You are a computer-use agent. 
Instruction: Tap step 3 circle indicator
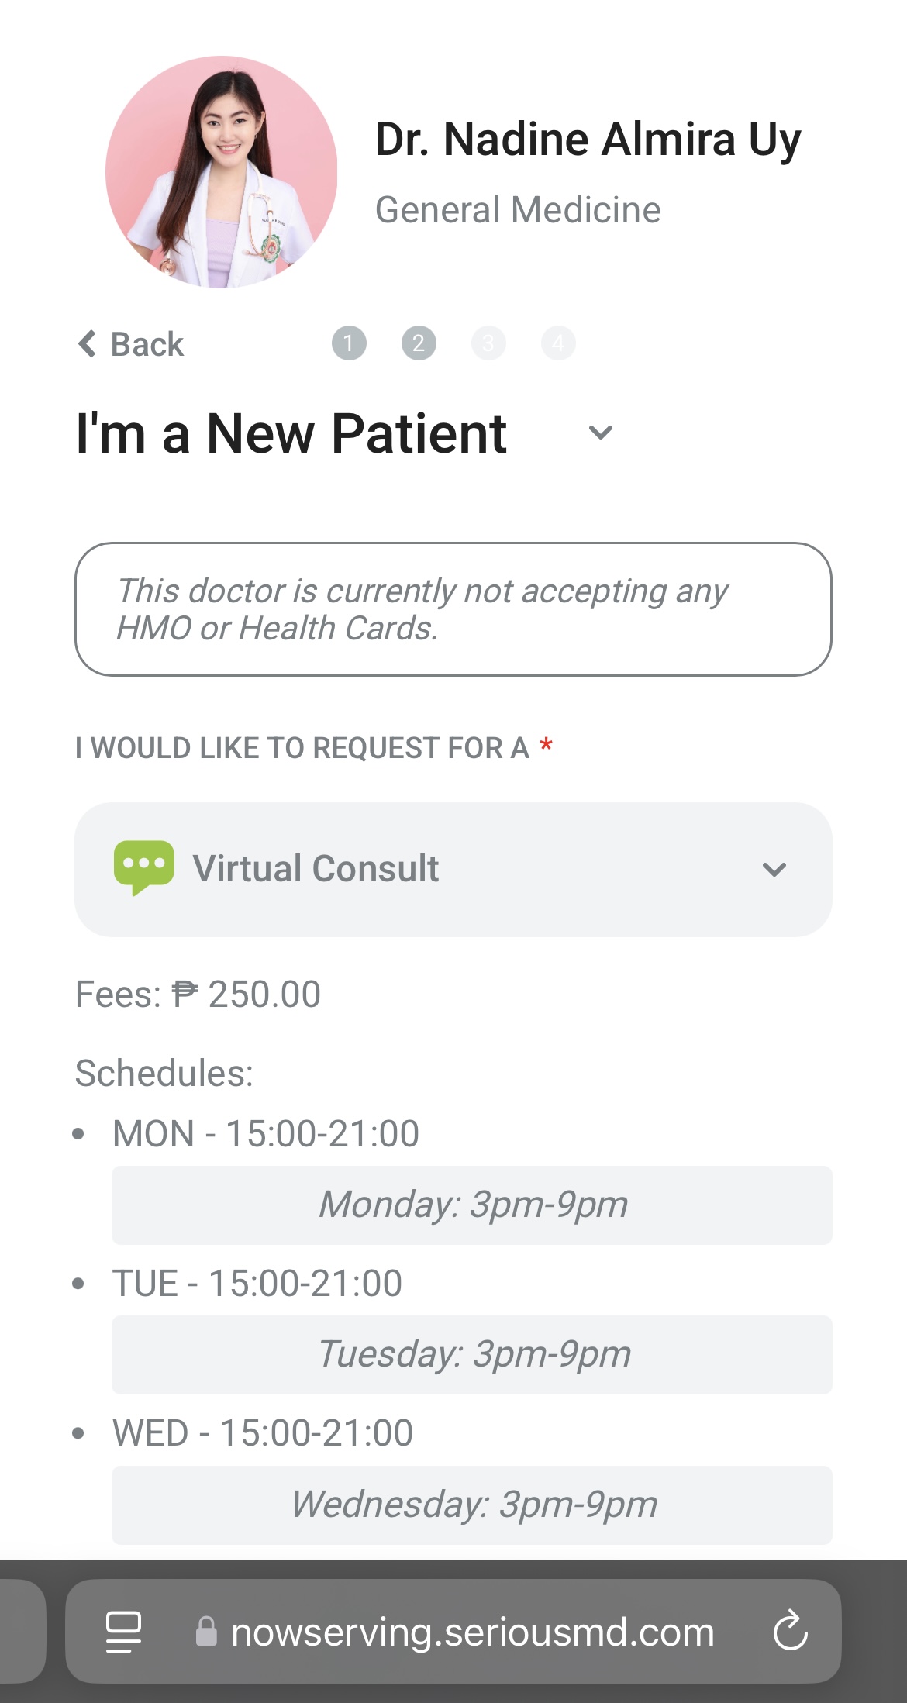pyautogui.click(x=488, y=343)
